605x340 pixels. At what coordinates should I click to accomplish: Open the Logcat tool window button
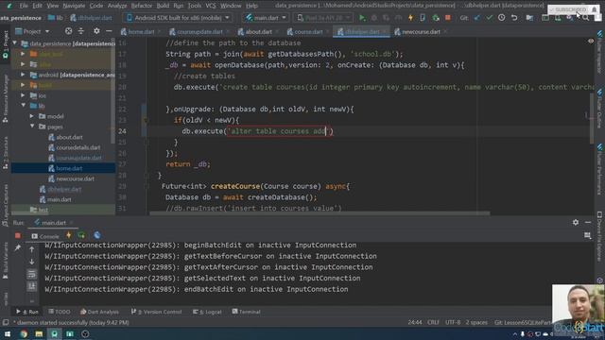pyautogui.click(x=207, y=312)
